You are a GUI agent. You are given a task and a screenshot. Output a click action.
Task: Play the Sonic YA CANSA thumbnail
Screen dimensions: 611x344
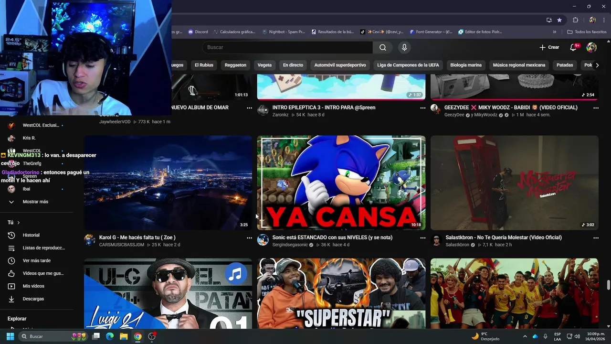(341, 183)
